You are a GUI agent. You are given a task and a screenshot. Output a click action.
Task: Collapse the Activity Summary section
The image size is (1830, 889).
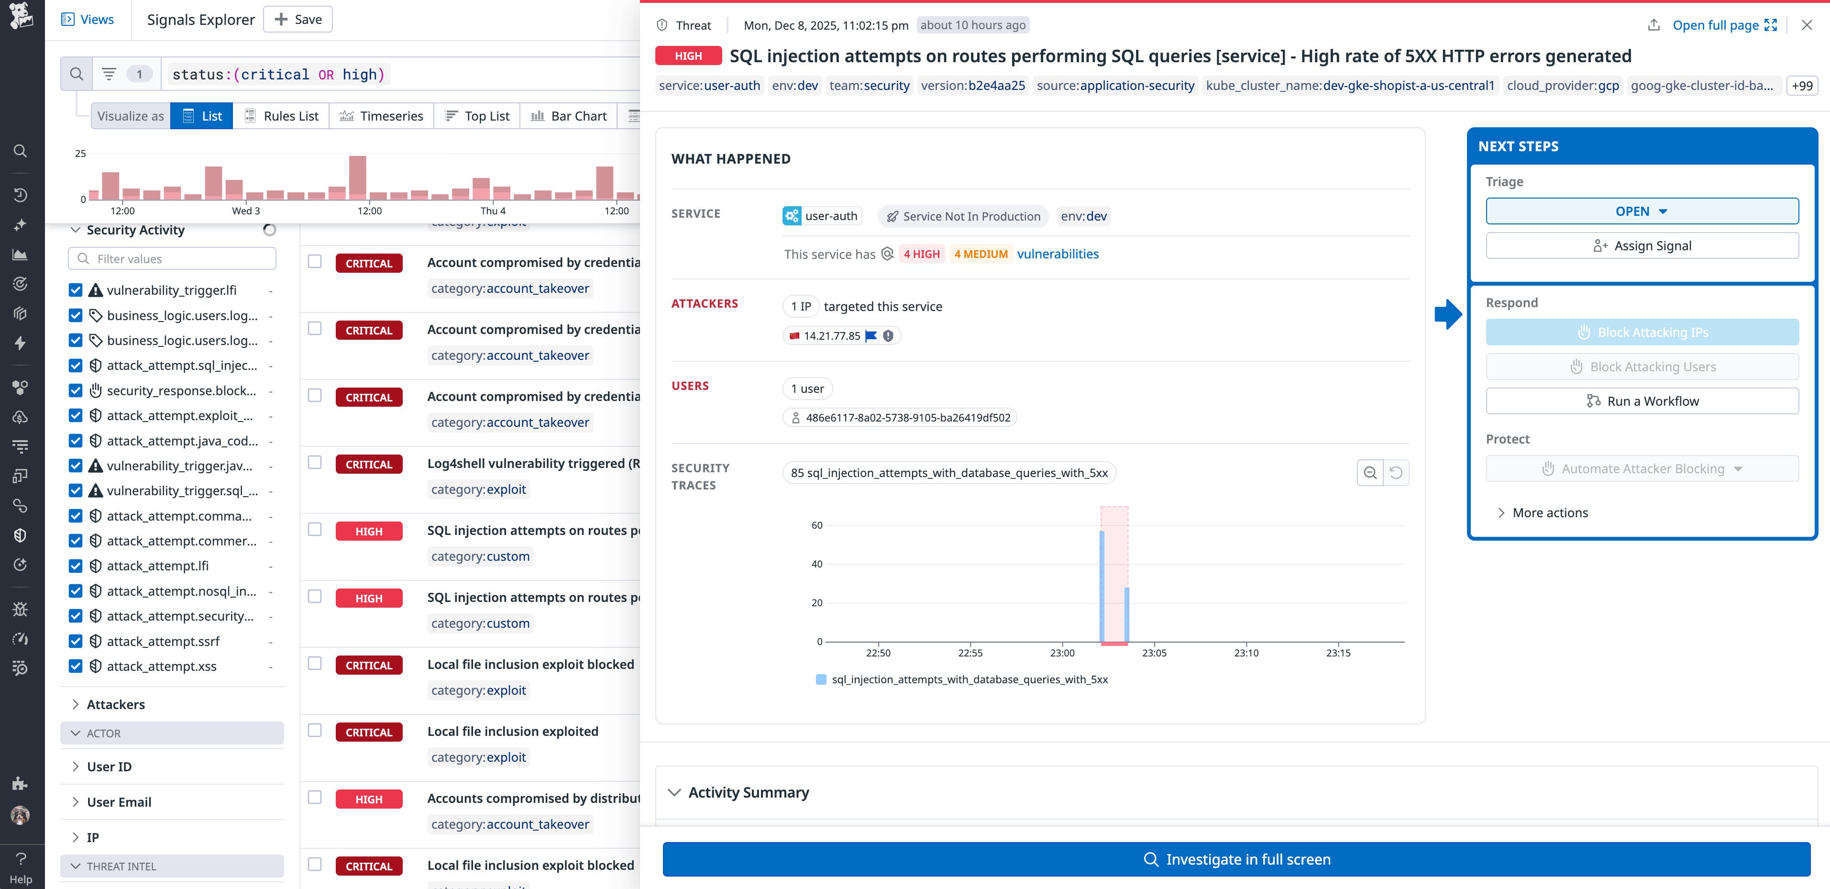point(675,792)
